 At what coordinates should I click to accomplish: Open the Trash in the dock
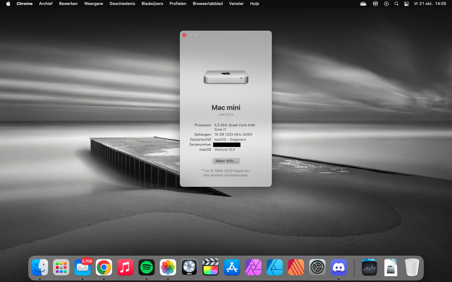point(412,267)
